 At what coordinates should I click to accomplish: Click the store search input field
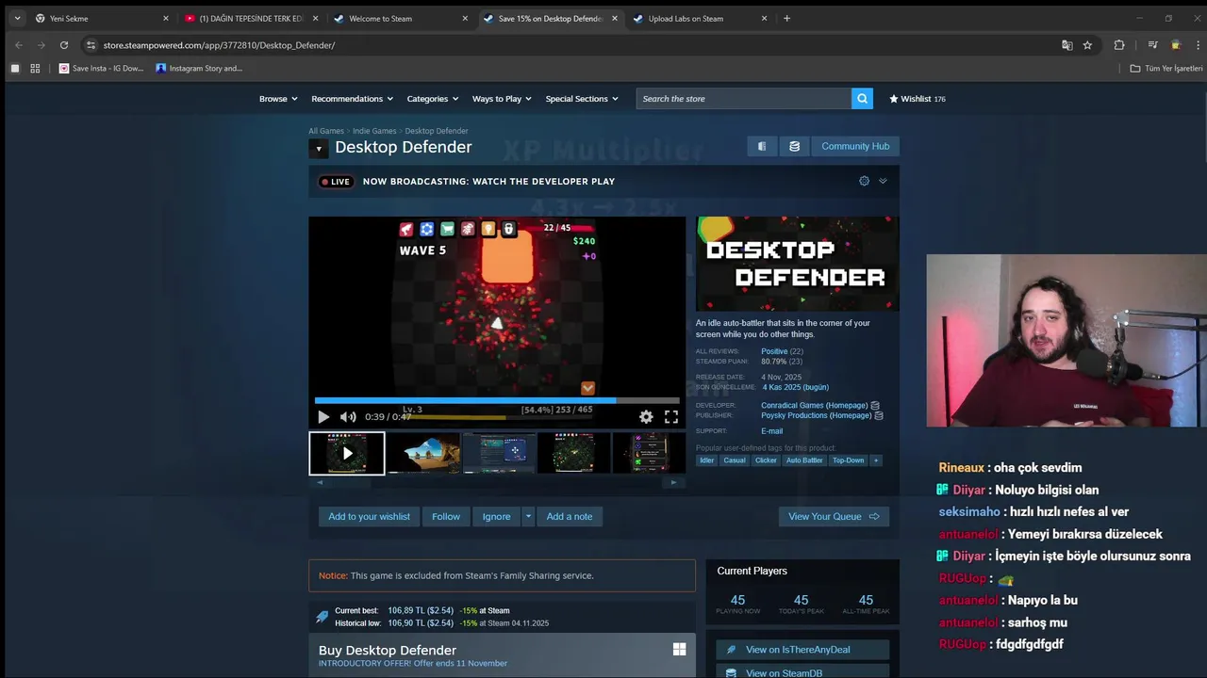tap(744, 98)
